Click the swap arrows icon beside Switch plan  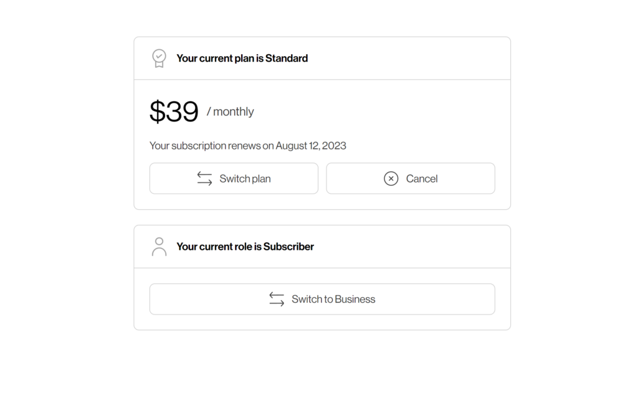point(204,179)
